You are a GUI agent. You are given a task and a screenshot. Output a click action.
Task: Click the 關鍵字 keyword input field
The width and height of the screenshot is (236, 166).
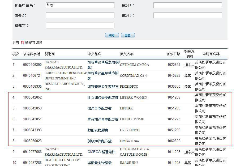(x=80, y=25)
